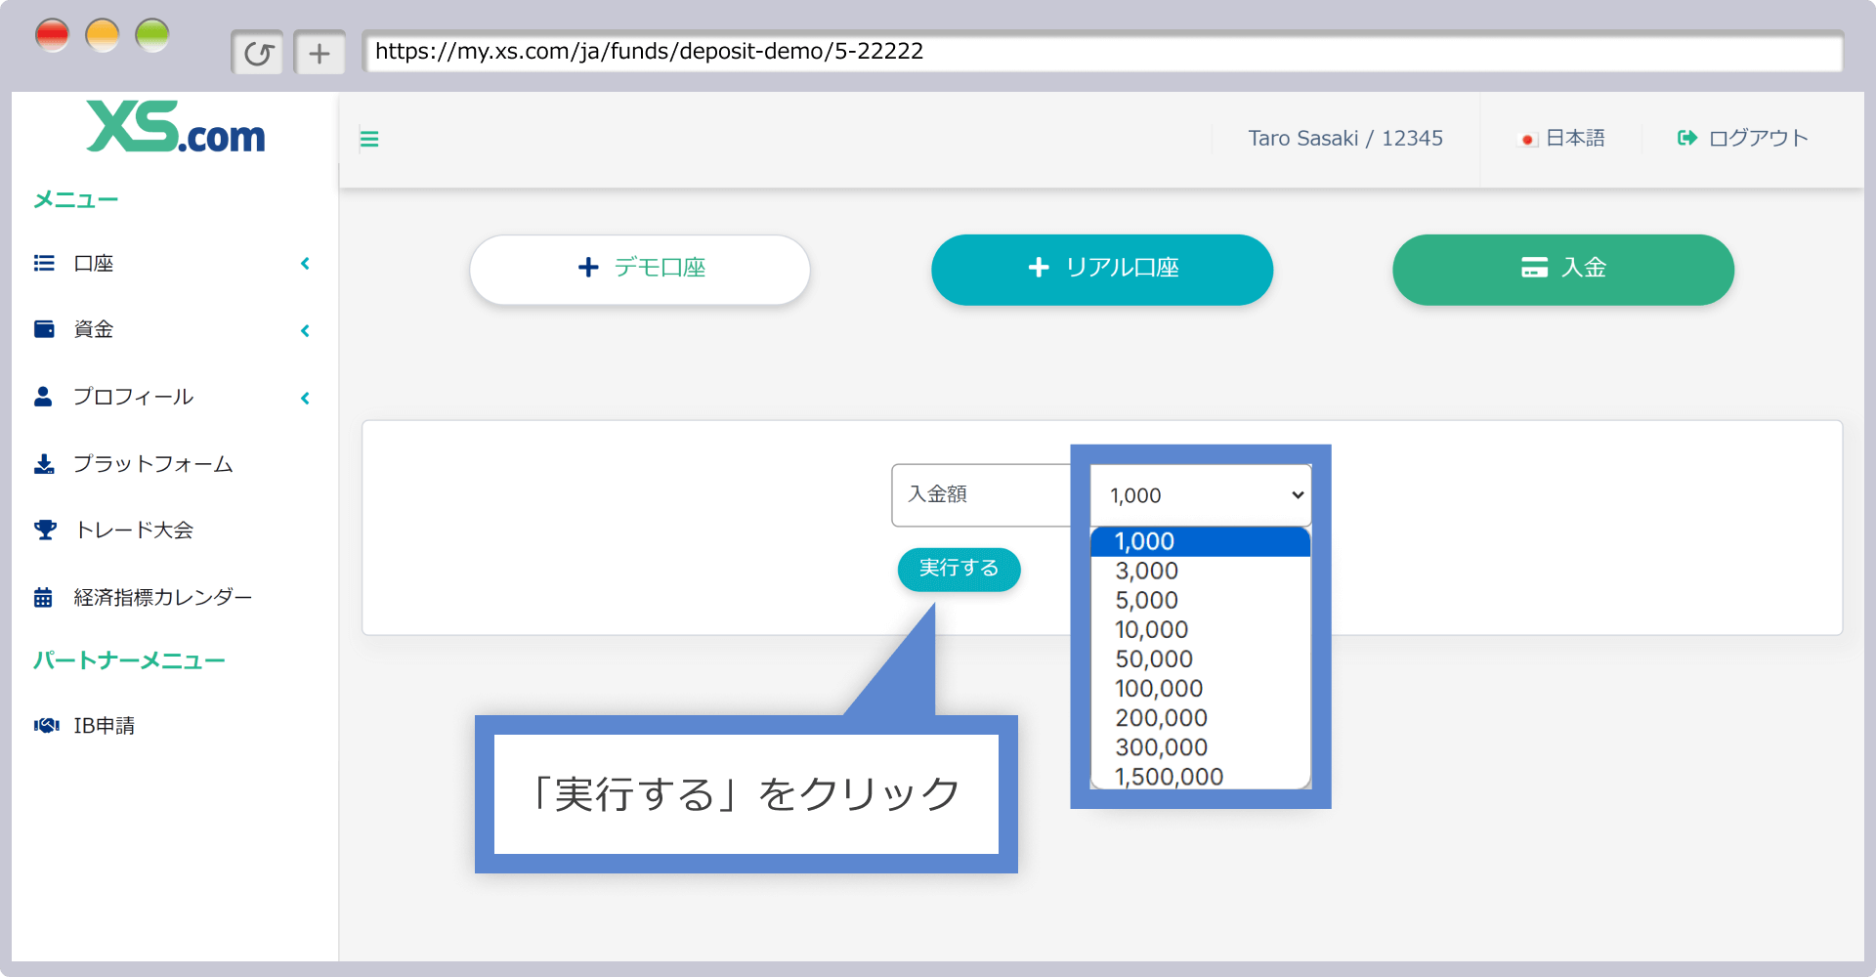The width and height of the screenshot is (1876, 977).
Task: Click the red window close button
Action: 52,35
